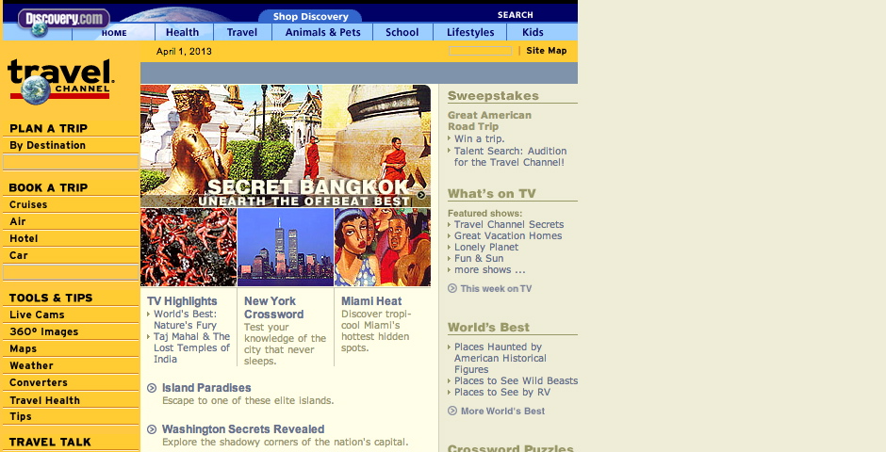
Task: Click the Travel Channel logo
Action: coord(60,81)
